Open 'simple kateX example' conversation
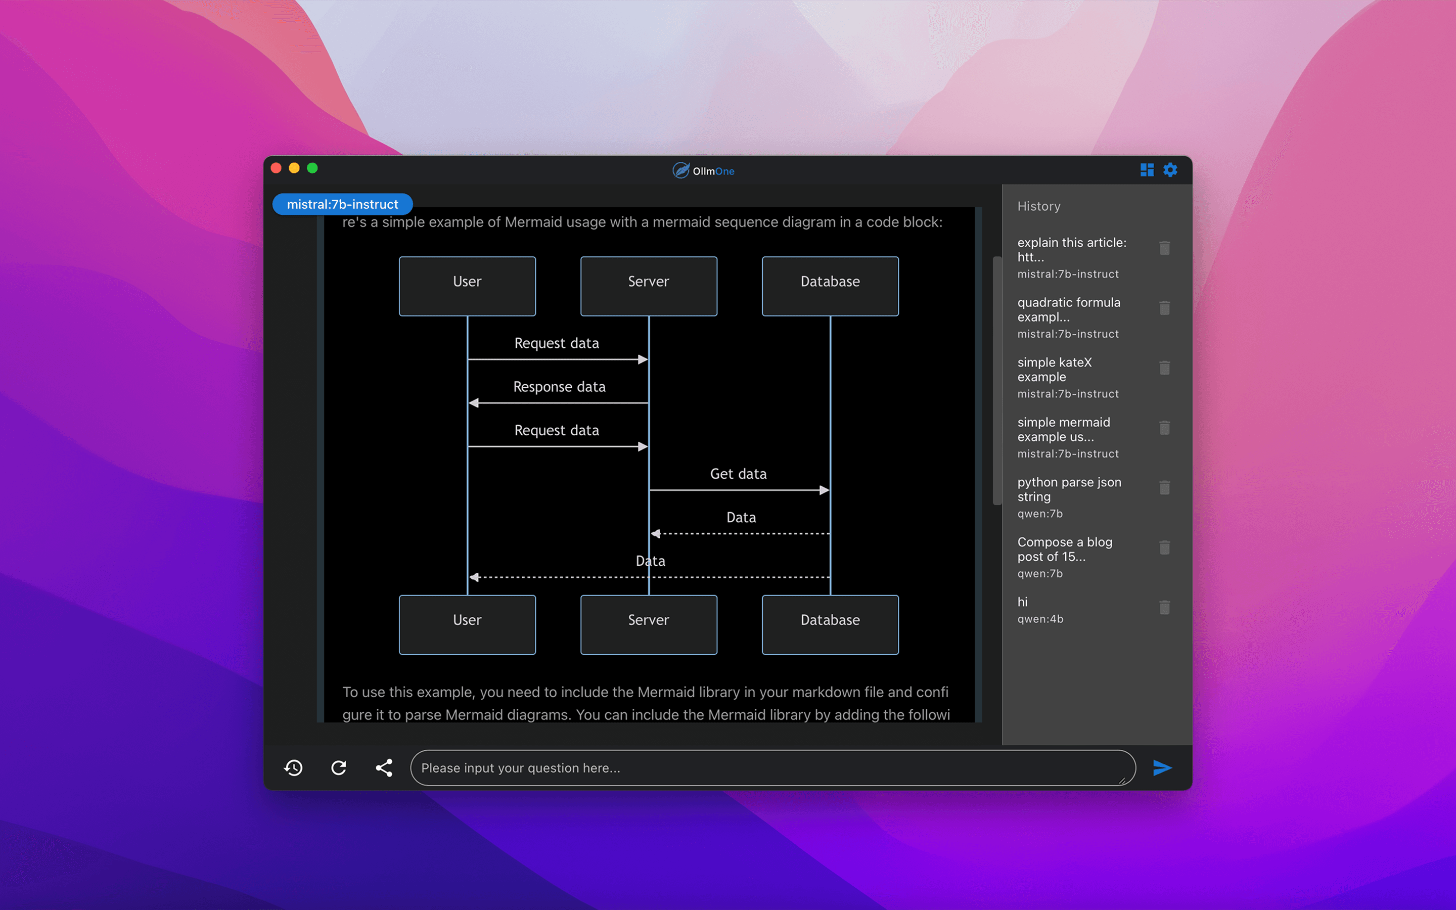Viewport: 1456px width, 910px height. [1068, 377]
